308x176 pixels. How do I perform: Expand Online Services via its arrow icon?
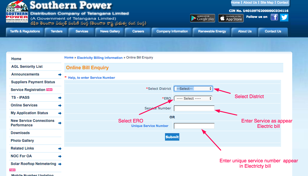(60, 105)
